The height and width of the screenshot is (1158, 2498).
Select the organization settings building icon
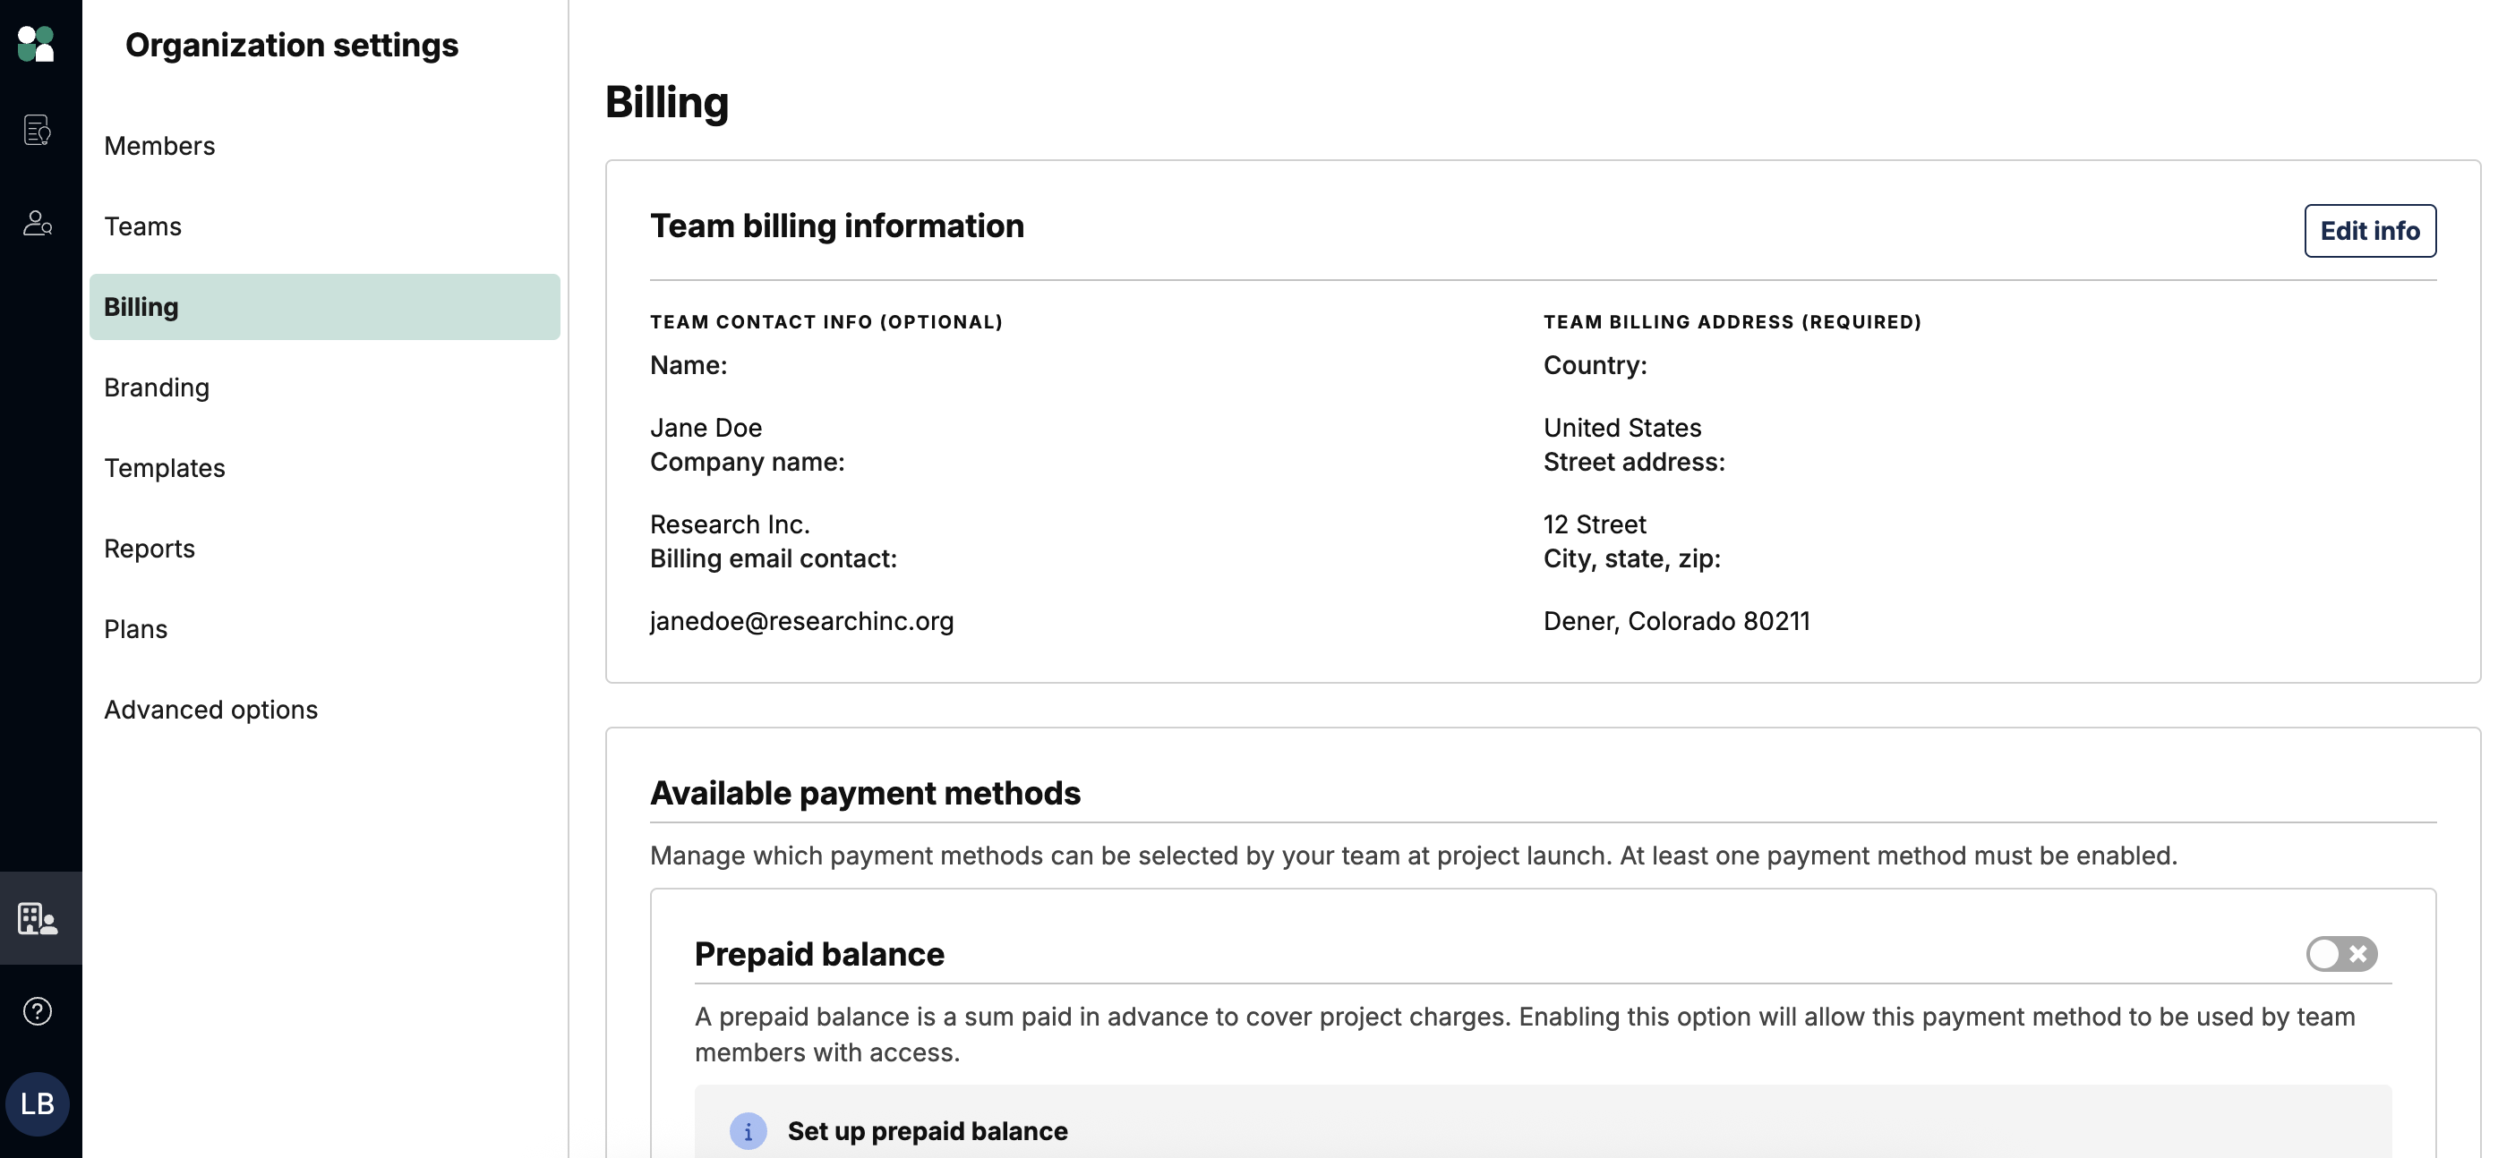(37, 917)
